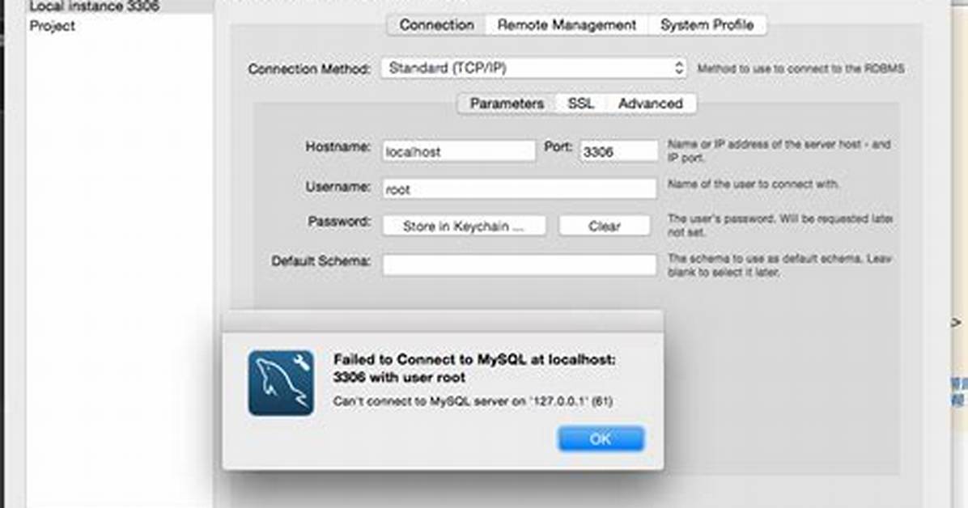Switch to the Connection tab
This screenshot has height=508, width=968.
click(436, 25)
